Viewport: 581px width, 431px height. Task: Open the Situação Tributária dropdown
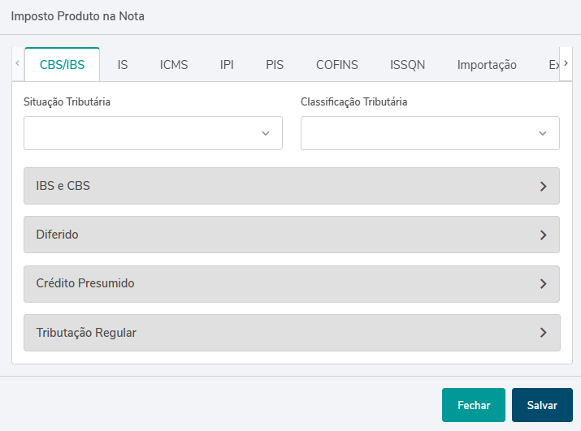[153, 133]
